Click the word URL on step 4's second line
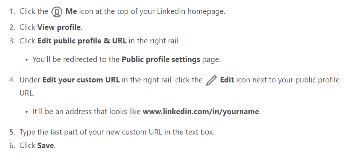This screenshot has width=345, height=159. click(x=26, y=93)
